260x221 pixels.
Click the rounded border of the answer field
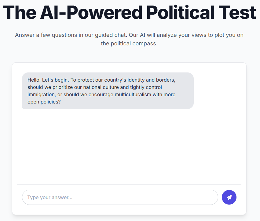(x=120, y=191)
